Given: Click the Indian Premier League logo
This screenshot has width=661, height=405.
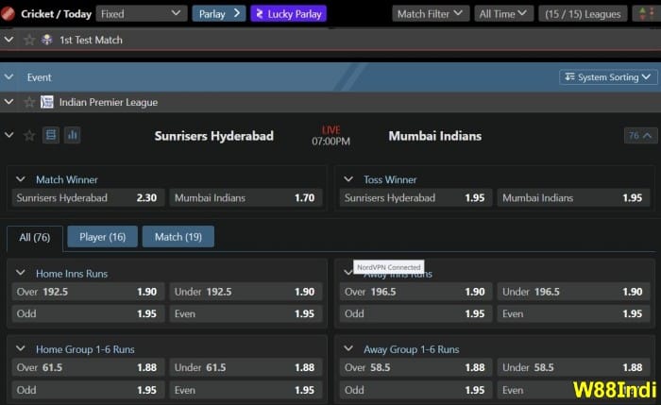Looking at the screenshot, I should (x=48, y=102).
